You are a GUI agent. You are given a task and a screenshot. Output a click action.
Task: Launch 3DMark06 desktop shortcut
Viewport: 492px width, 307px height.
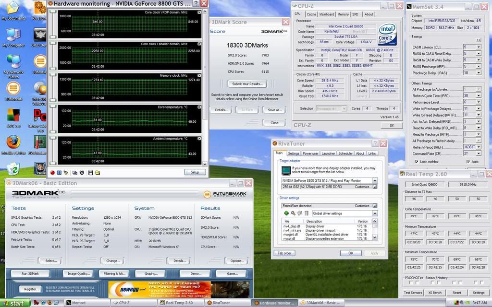[x=13, y=91]
